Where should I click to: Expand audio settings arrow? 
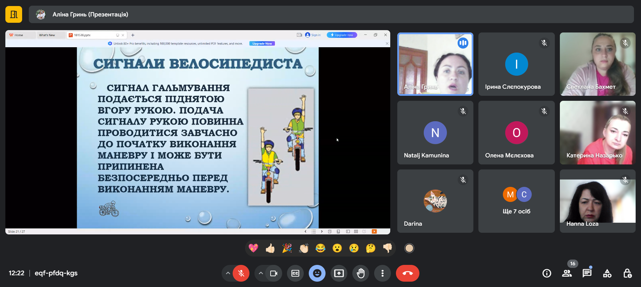228,273
